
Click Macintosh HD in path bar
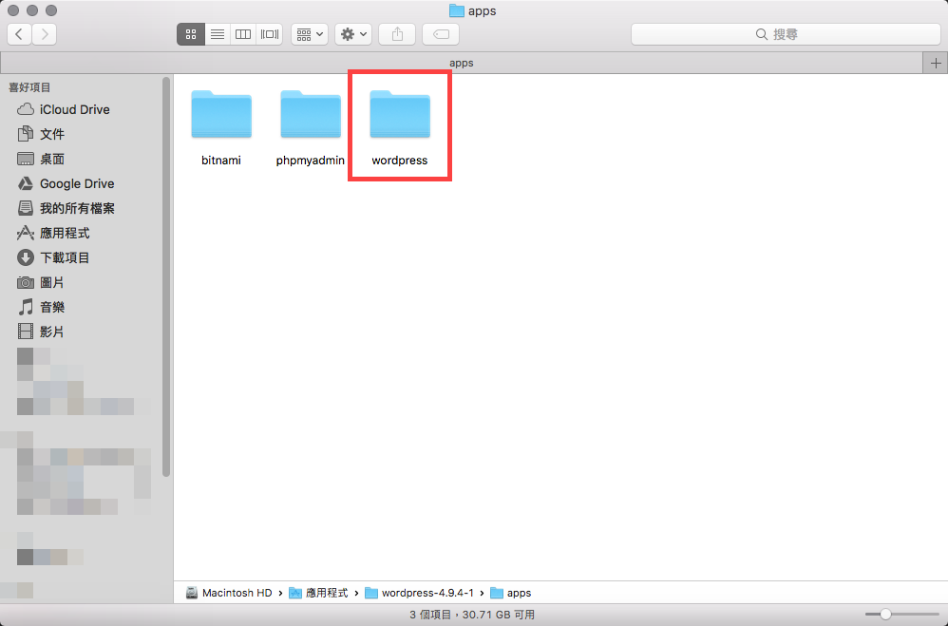[x=229, y=593]
